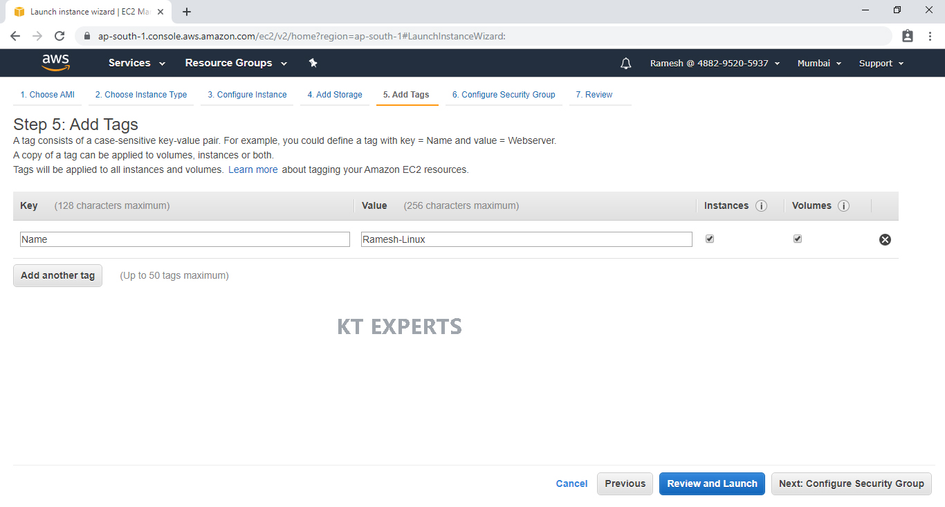945x507 pixels.
Task: Click the Value column header
Action: tap(374, 205)
